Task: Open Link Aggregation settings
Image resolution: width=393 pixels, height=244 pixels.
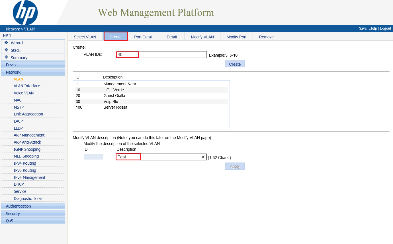Action: point(28,114)
